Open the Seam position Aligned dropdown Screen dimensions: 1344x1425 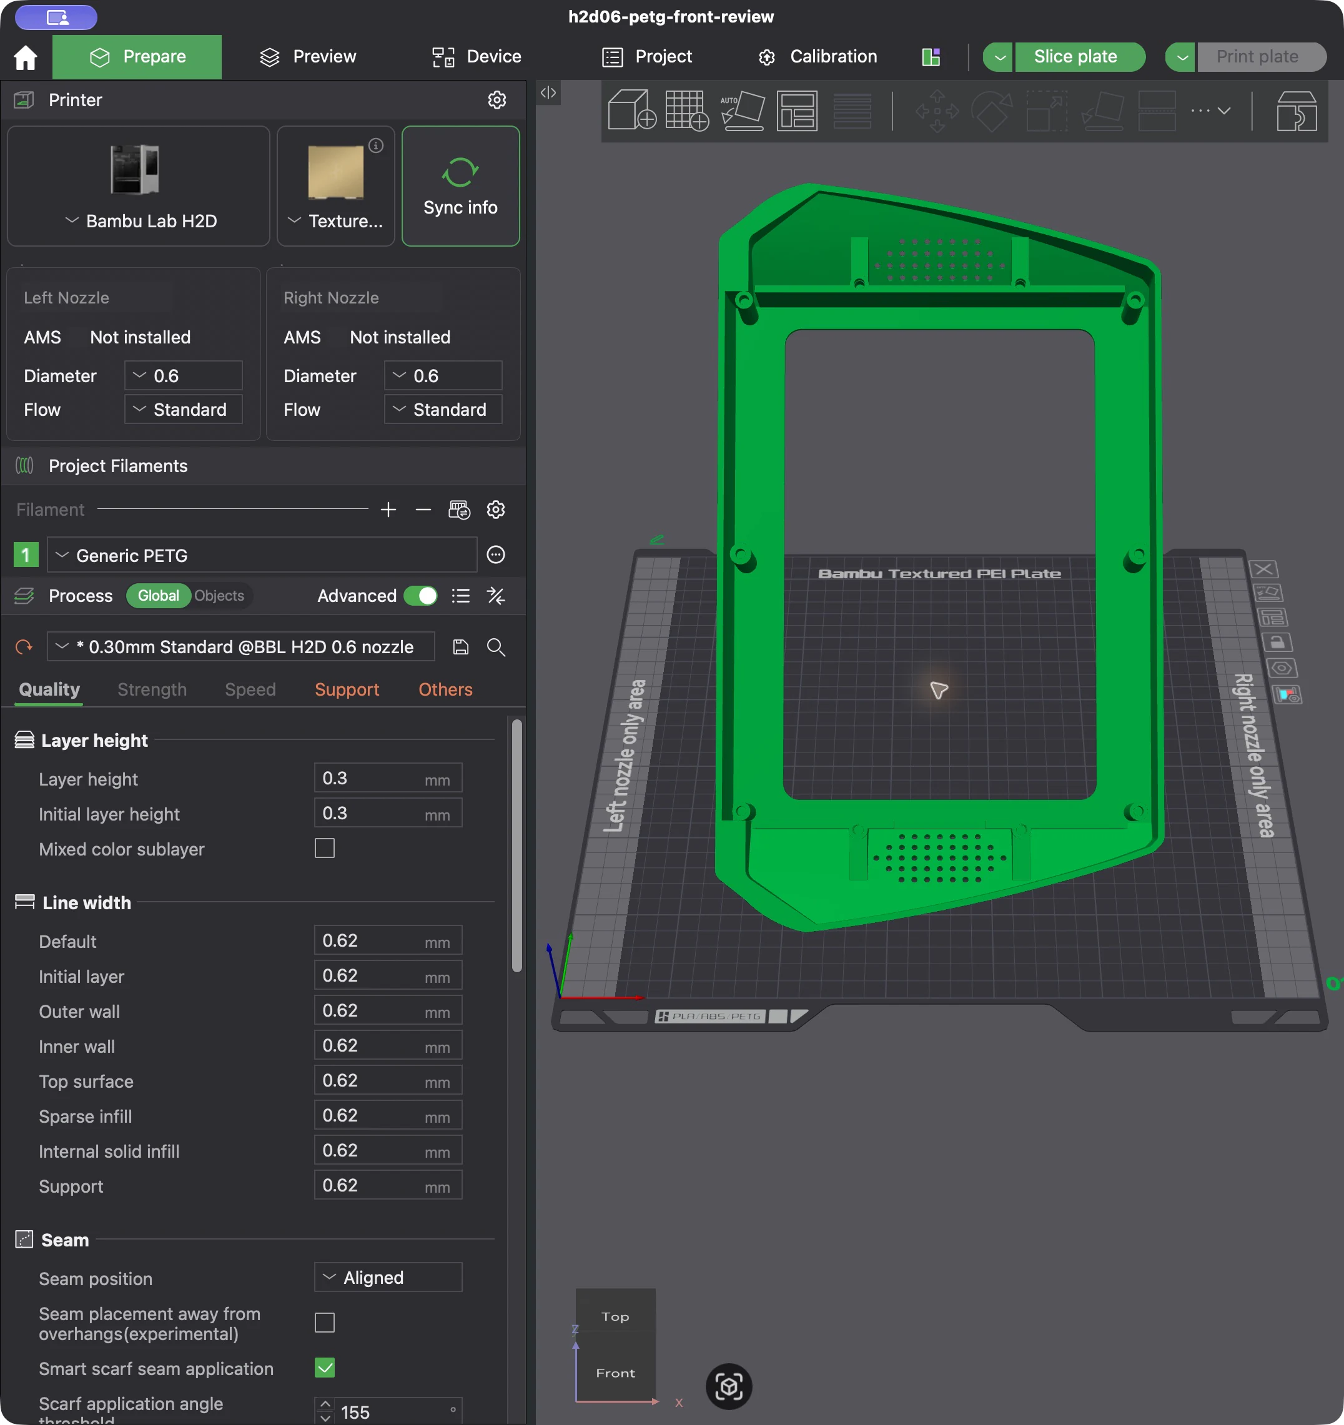pos(388,1278)
